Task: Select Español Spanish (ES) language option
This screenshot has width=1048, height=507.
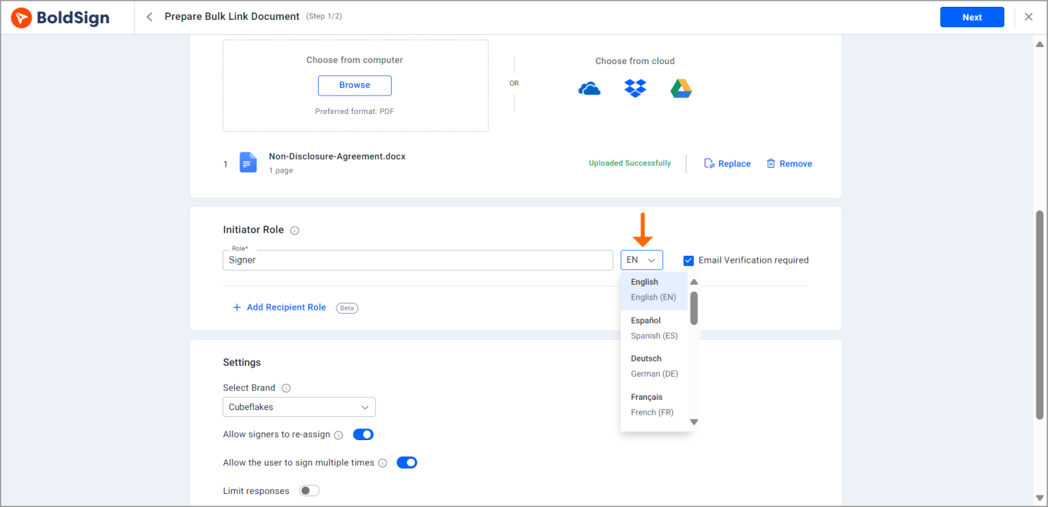Action: (654, 328)
